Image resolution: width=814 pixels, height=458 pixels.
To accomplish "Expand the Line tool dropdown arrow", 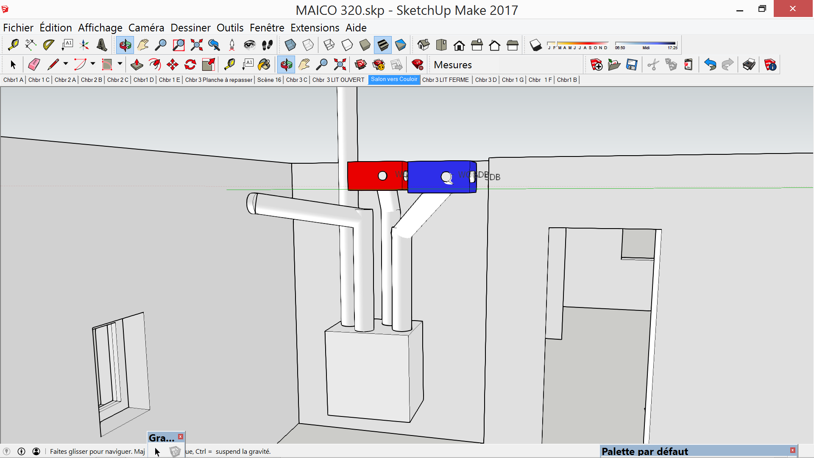I will point(66,64).
